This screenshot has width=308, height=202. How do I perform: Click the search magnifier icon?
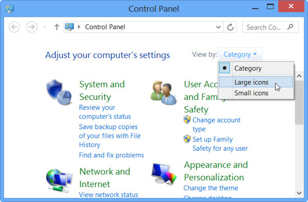[x=290, y=27]
